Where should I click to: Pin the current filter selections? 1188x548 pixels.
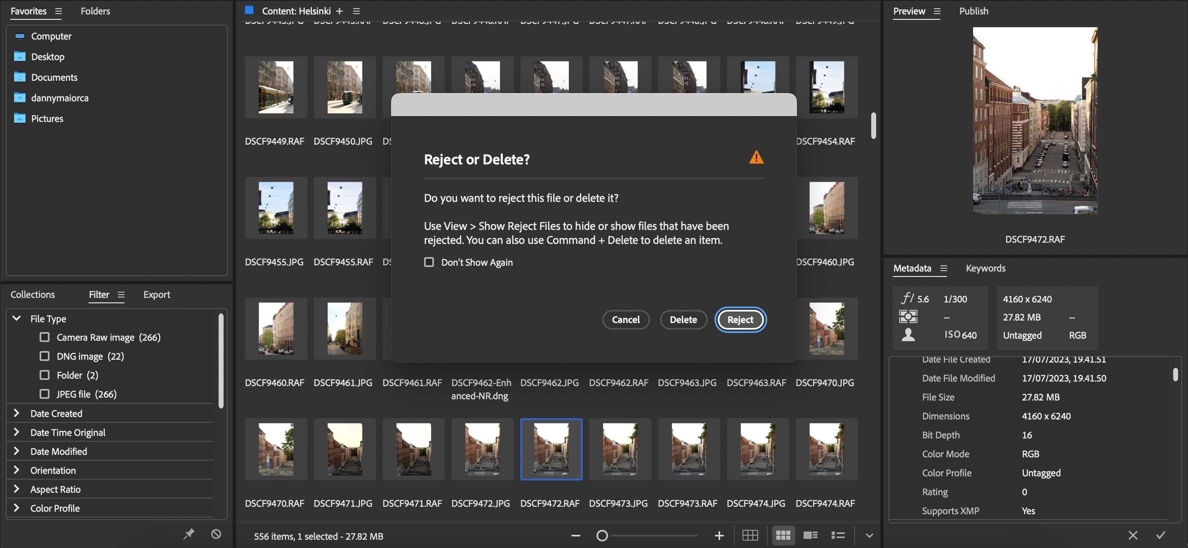click(x=188, y=534)
